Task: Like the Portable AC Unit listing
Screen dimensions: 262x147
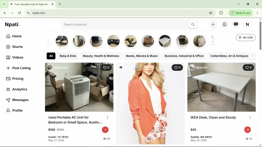Action: pyautogui.click(x=106, y=68)
